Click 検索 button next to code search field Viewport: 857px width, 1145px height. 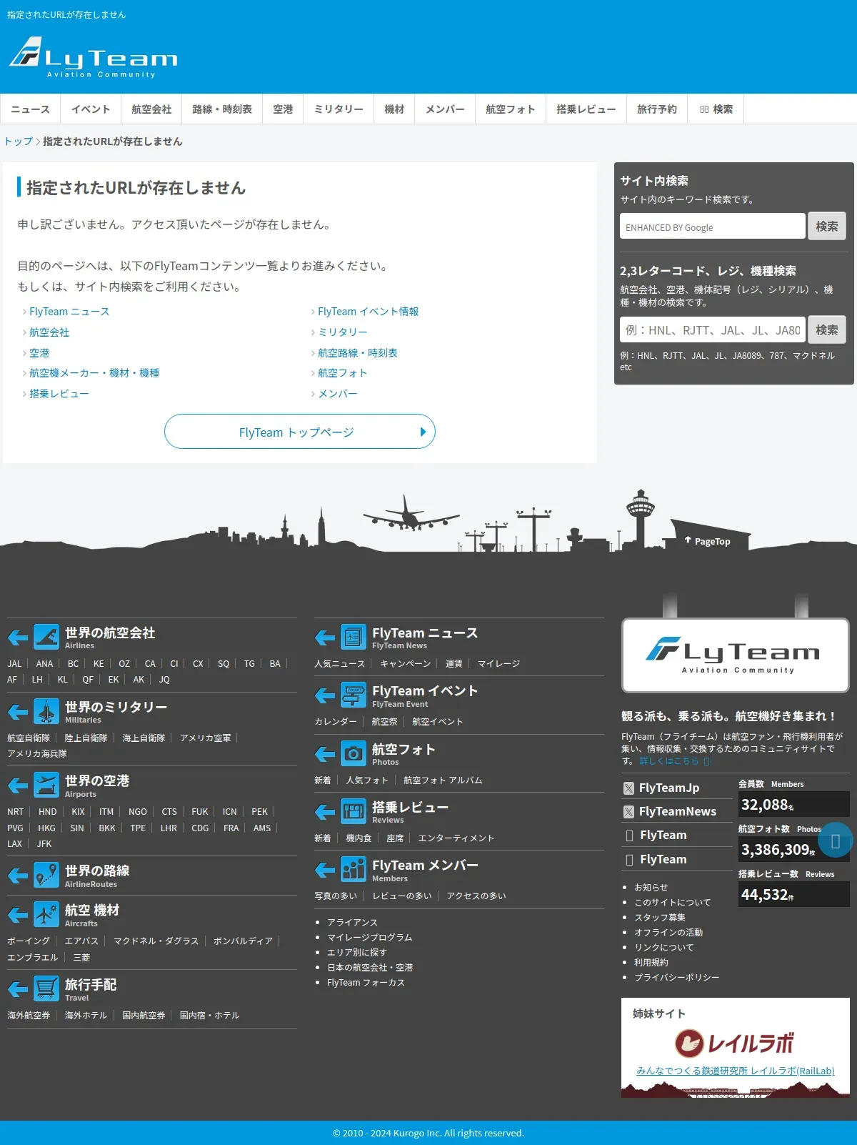click(827, 330)
